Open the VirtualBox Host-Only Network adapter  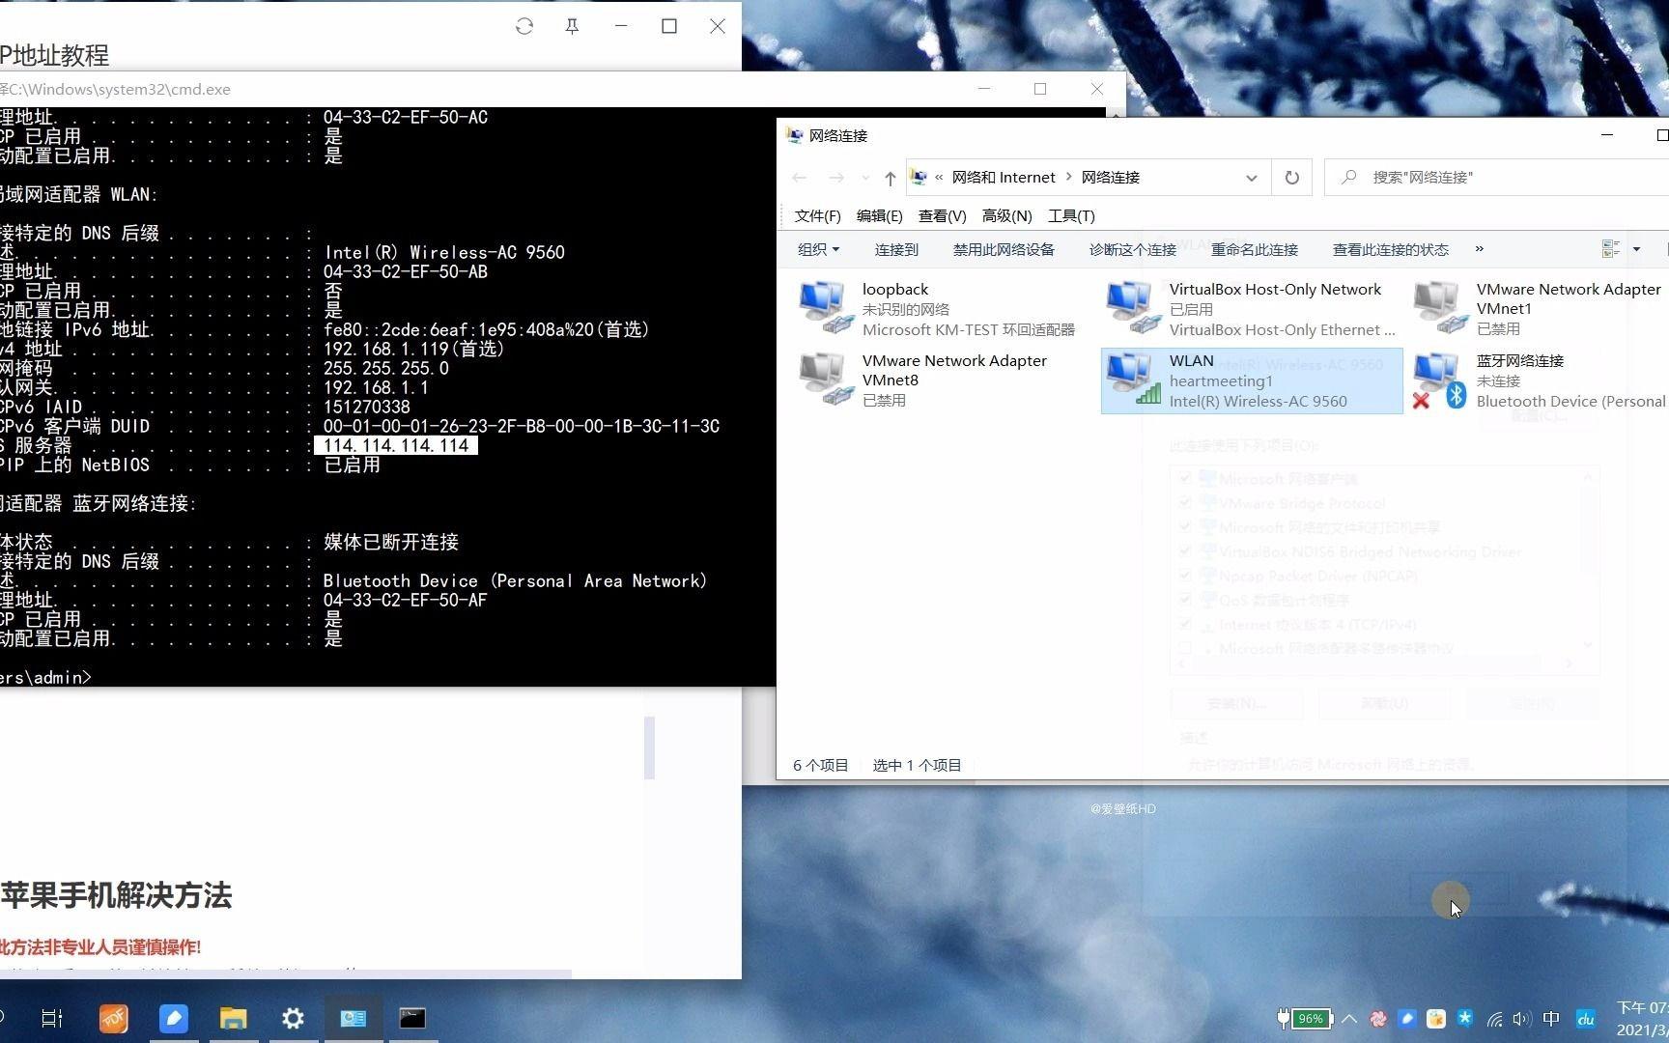click(x=1131, y=304)
